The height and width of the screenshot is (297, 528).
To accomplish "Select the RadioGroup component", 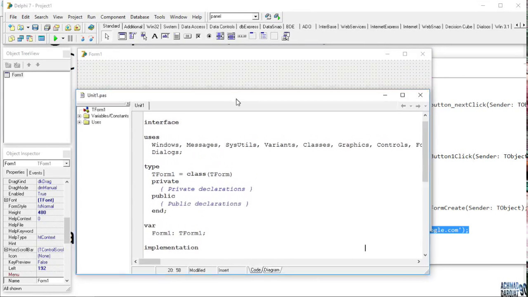I will click(x=264, y=36).
